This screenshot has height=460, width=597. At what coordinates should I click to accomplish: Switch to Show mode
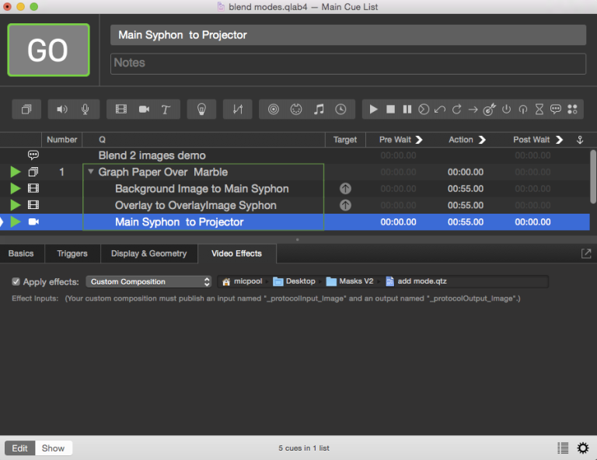point(54,448)
